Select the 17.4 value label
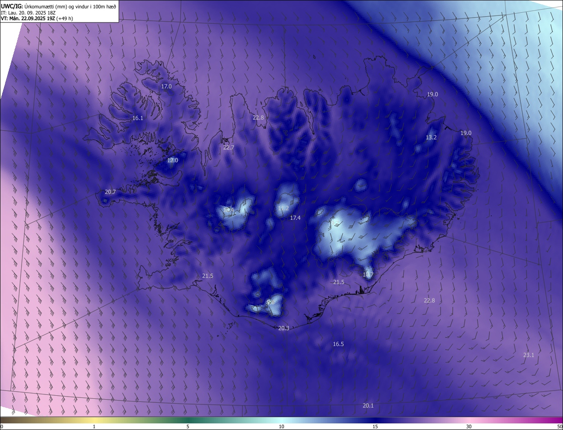 tap(295, 218)
